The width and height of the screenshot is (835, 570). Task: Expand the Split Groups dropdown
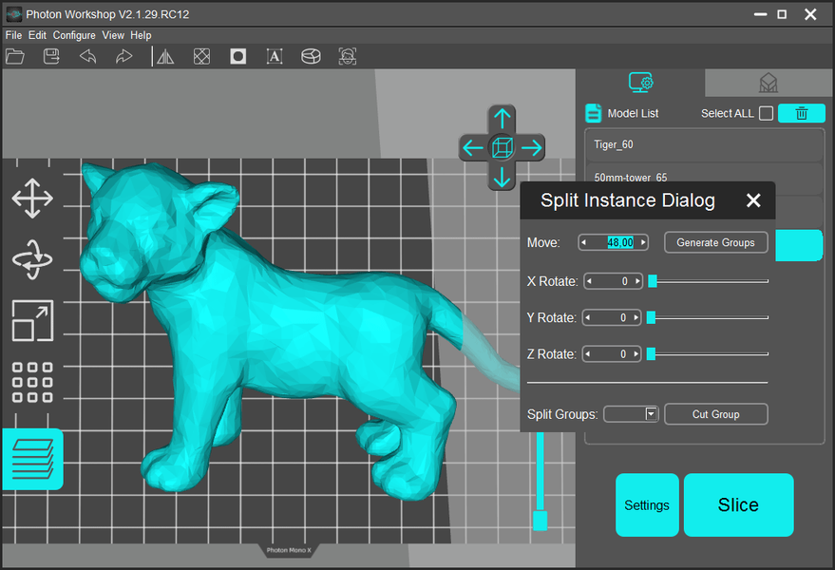click(x=651, y=414)
